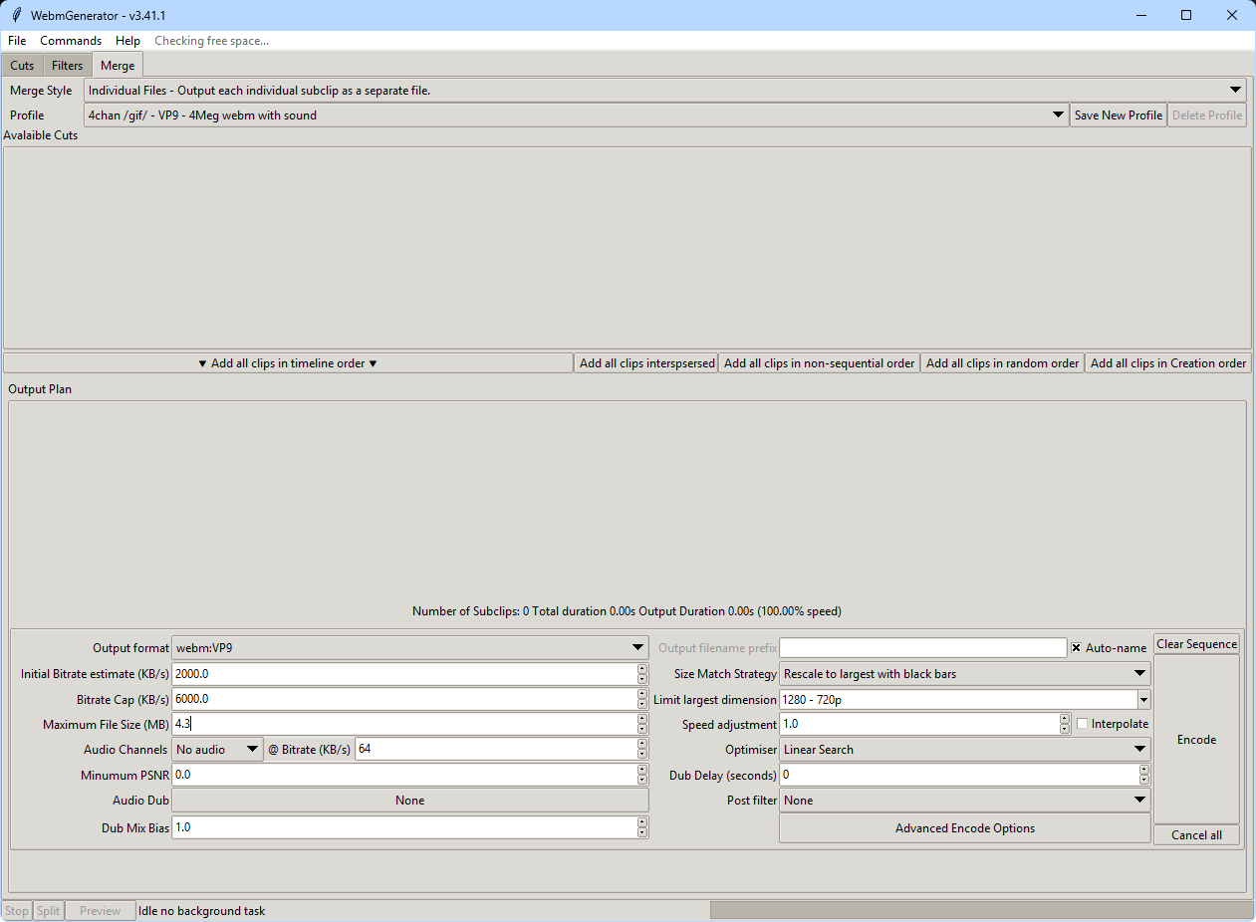The width and height of the screenshot is (1256, 922).
Task: Click the Encode button
Action: pyautogui.click(x=1196, y=740)
